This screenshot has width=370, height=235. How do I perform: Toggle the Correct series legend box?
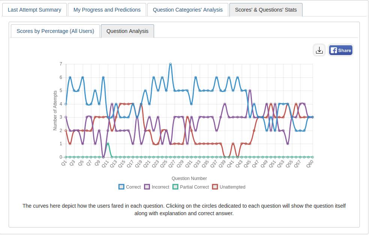tap(121, 187)
